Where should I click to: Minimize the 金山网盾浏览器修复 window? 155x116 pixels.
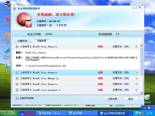coord(134,7)
